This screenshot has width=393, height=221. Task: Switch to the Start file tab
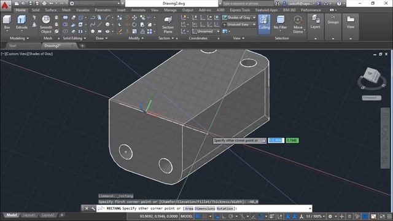pos(12,45)
